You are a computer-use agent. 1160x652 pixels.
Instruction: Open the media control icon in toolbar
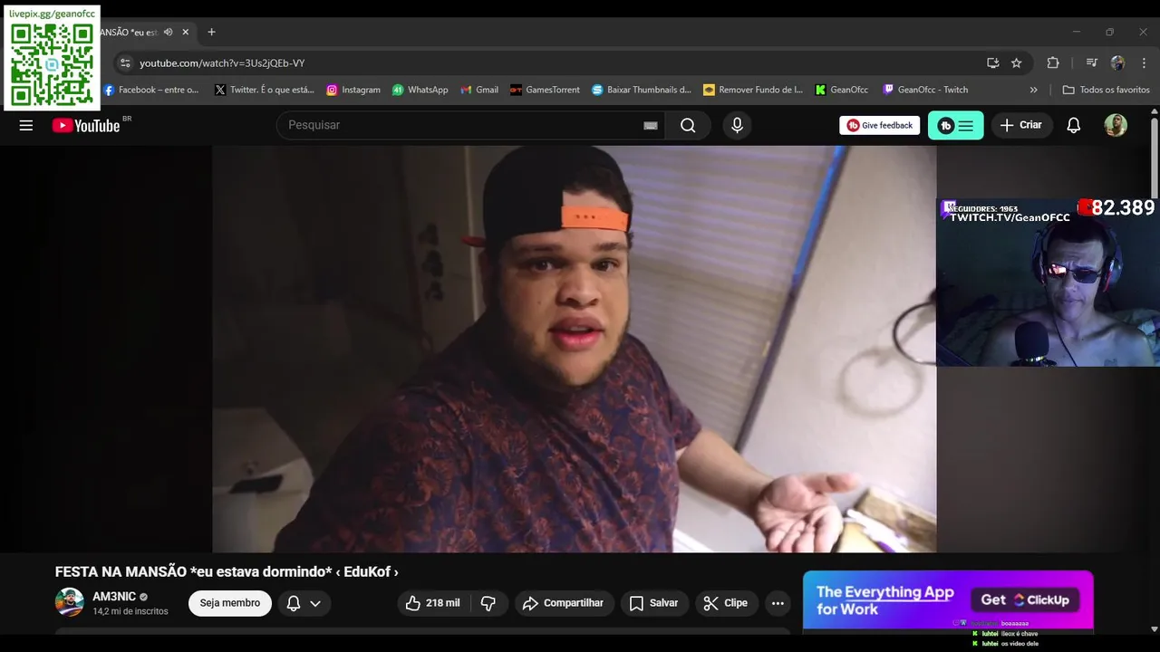click(x=1091, y=62)
